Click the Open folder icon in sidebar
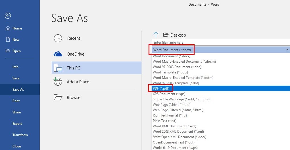 pyautogui.click(x=8, y=51)
